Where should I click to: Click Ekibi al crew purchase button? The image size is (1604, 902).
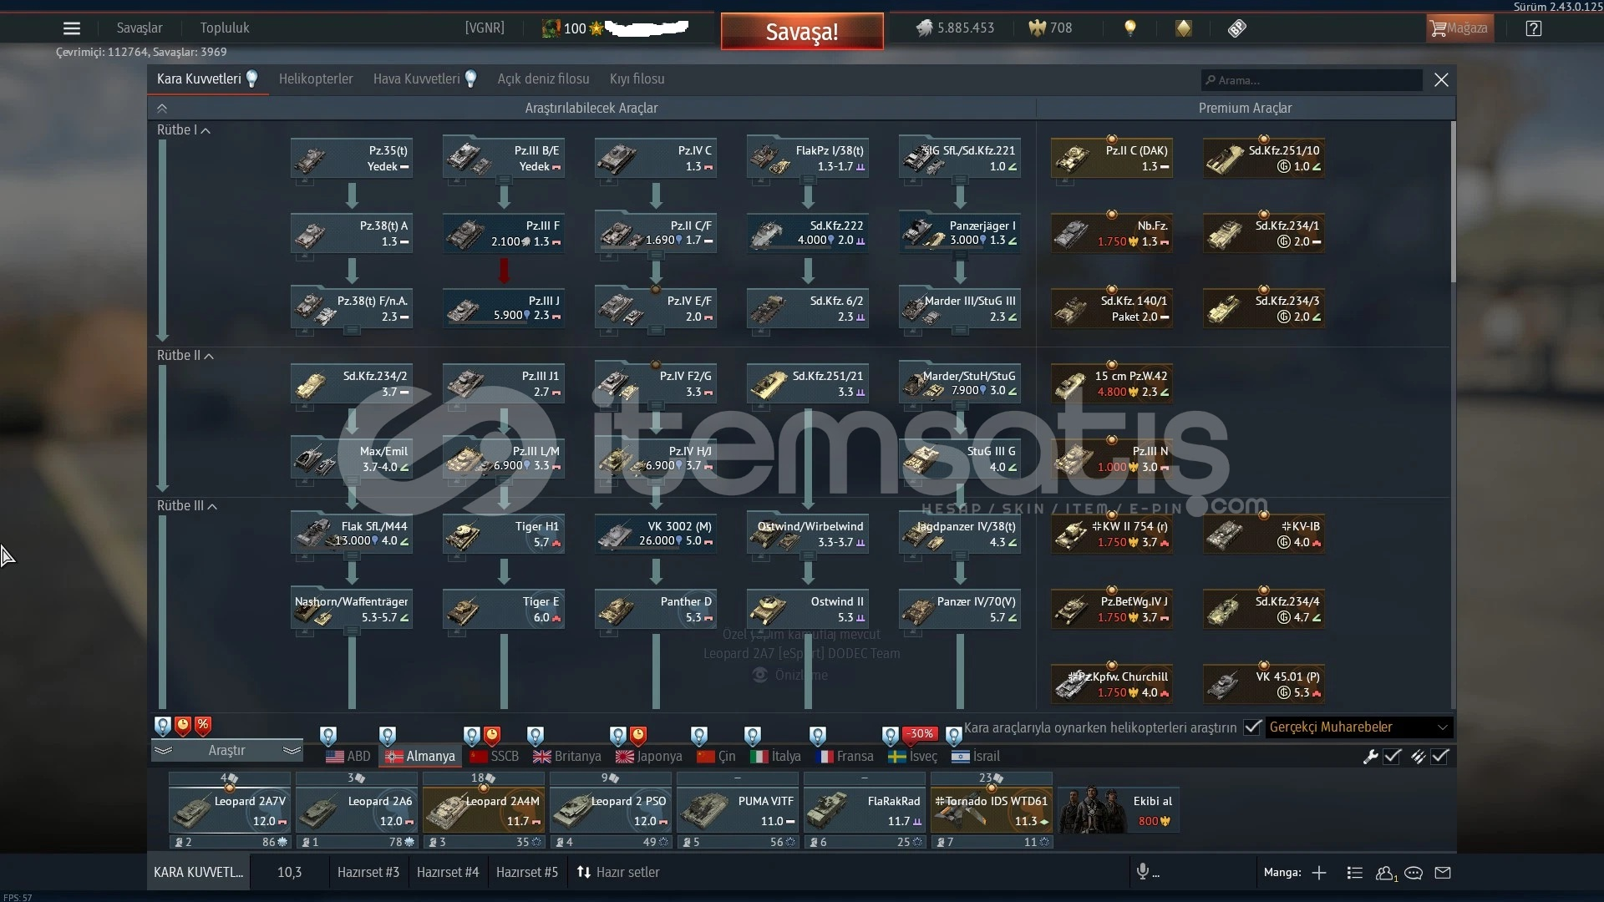click(1117, 811)
